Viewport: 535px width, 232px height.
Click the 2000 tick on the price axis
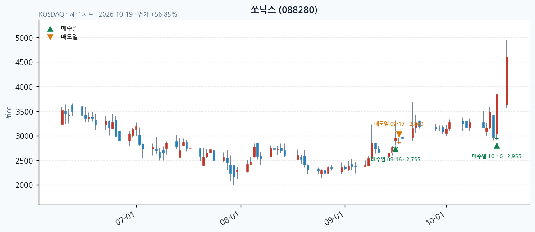click(x=25, y=185)
